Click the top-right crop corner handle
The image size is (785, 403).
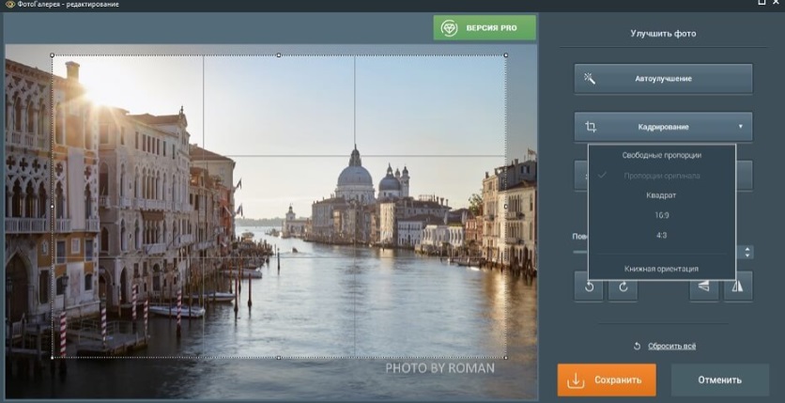point(506,55)
